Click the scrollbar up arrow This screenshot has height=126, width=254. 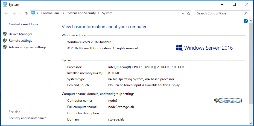pyautogui.click(x=251, y=21)
